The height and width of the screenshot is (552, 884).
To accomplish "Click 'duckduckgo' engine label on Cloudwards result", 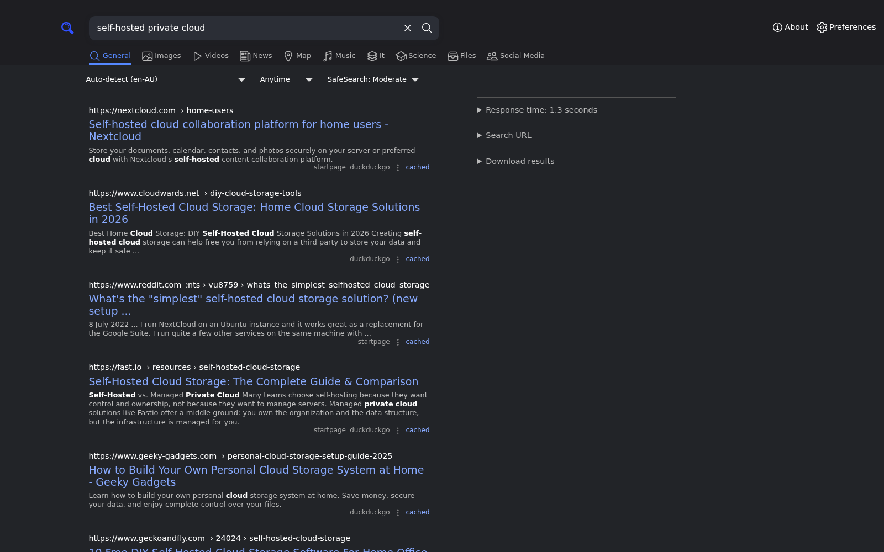I will pos(370,259).
